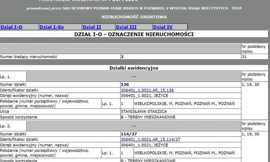Click the Numer działki label for parcel 114/37
Viewport: 270px width, 162px height.
pos(13,134)
